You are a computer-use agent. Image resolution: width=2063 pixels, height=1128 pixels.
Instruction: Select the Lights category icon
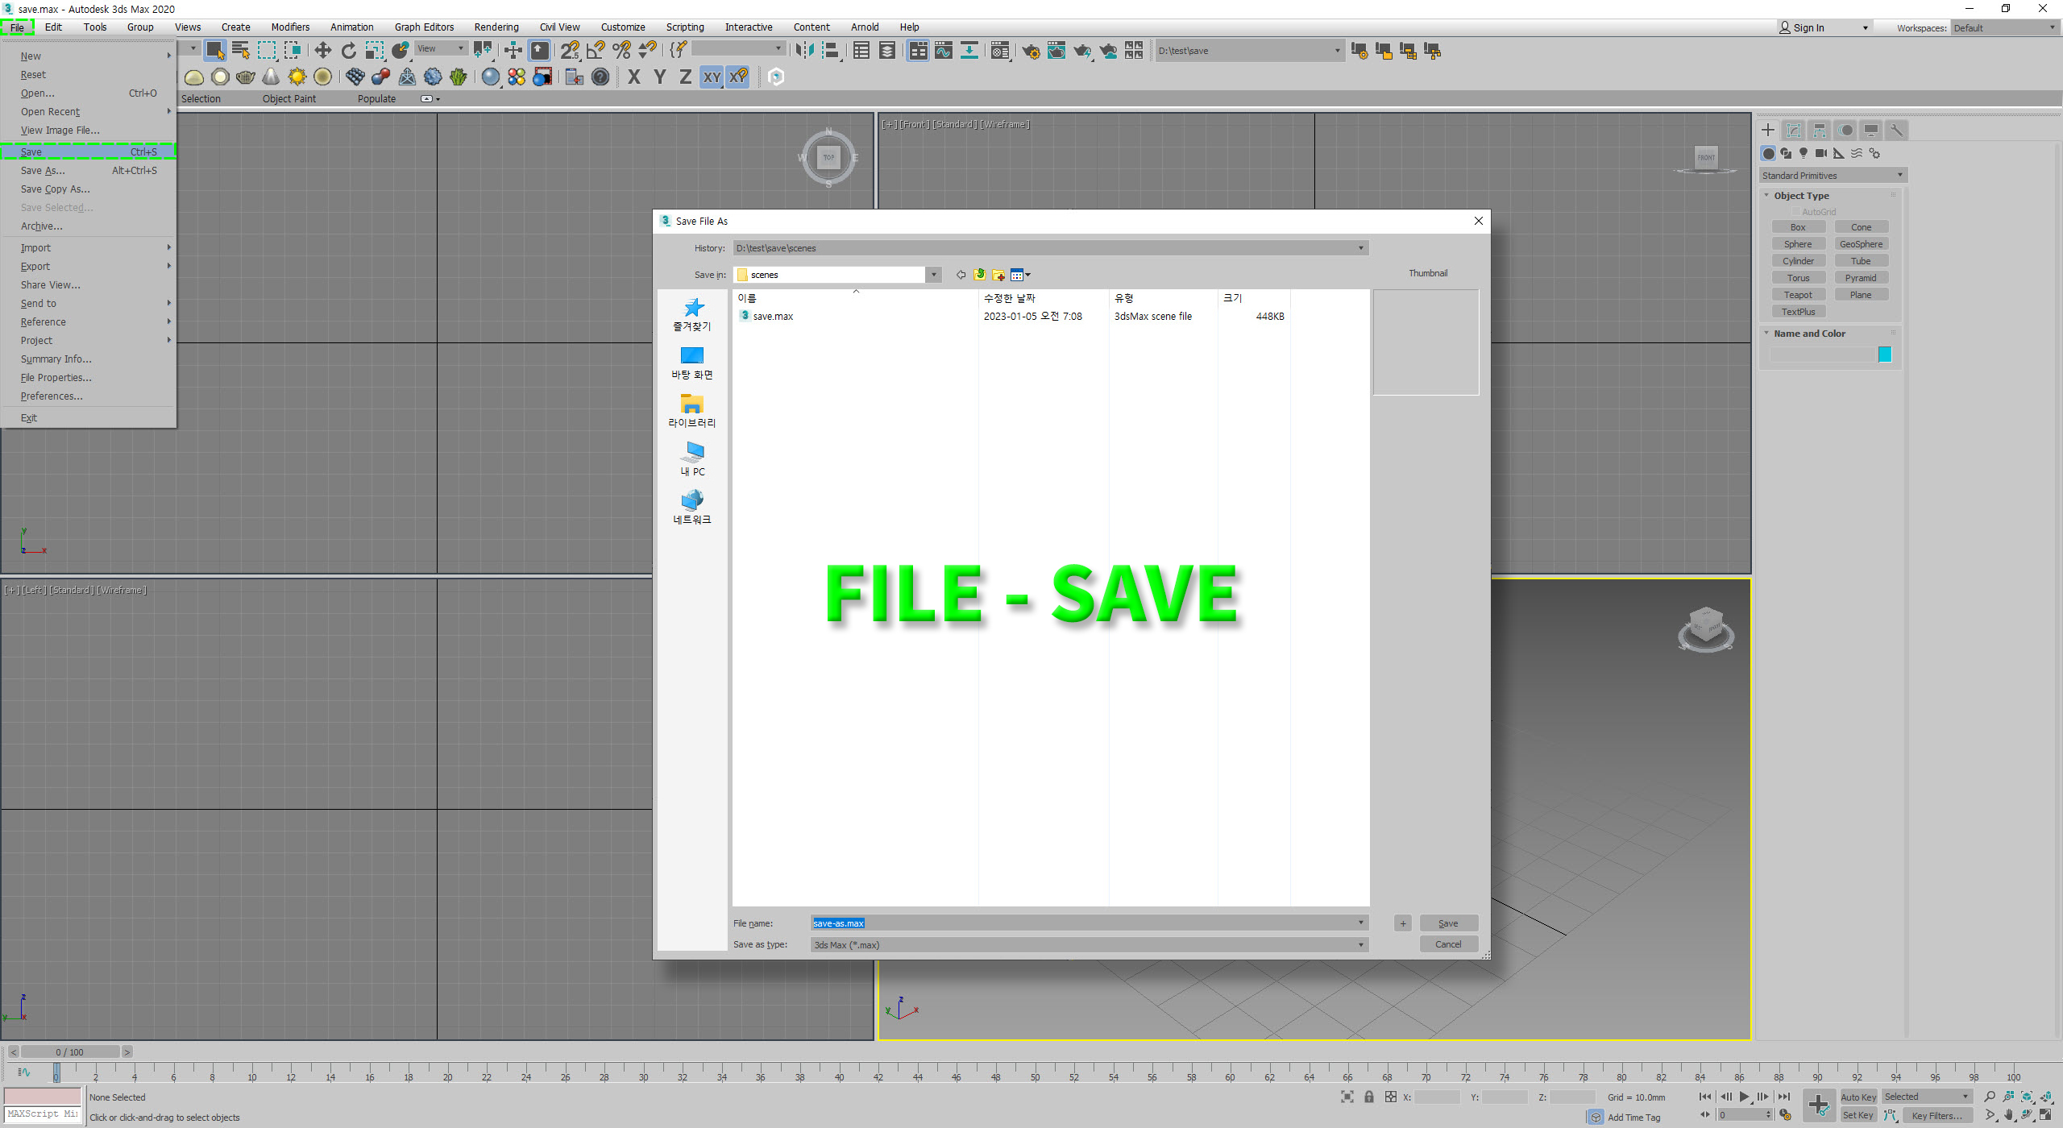coord(1804,153)
